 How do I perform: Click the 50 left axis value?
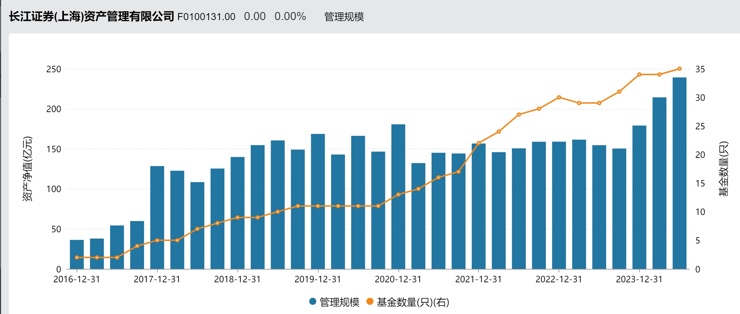(x=56, y=229)
